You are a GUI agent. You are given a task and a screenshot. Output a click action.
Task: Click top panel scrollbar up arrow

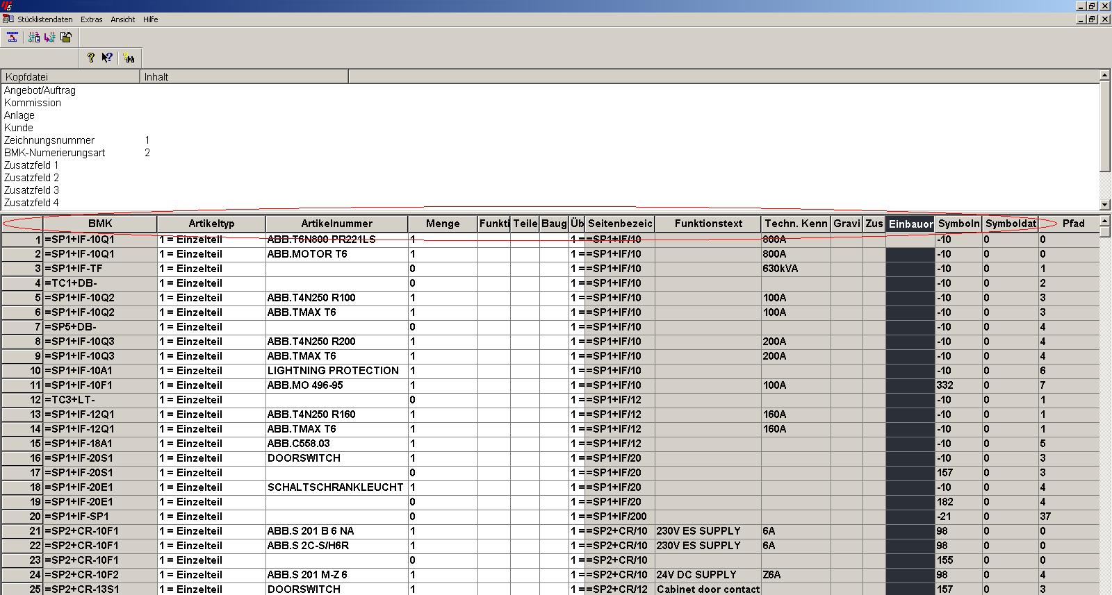click(x=1105, y=76)
